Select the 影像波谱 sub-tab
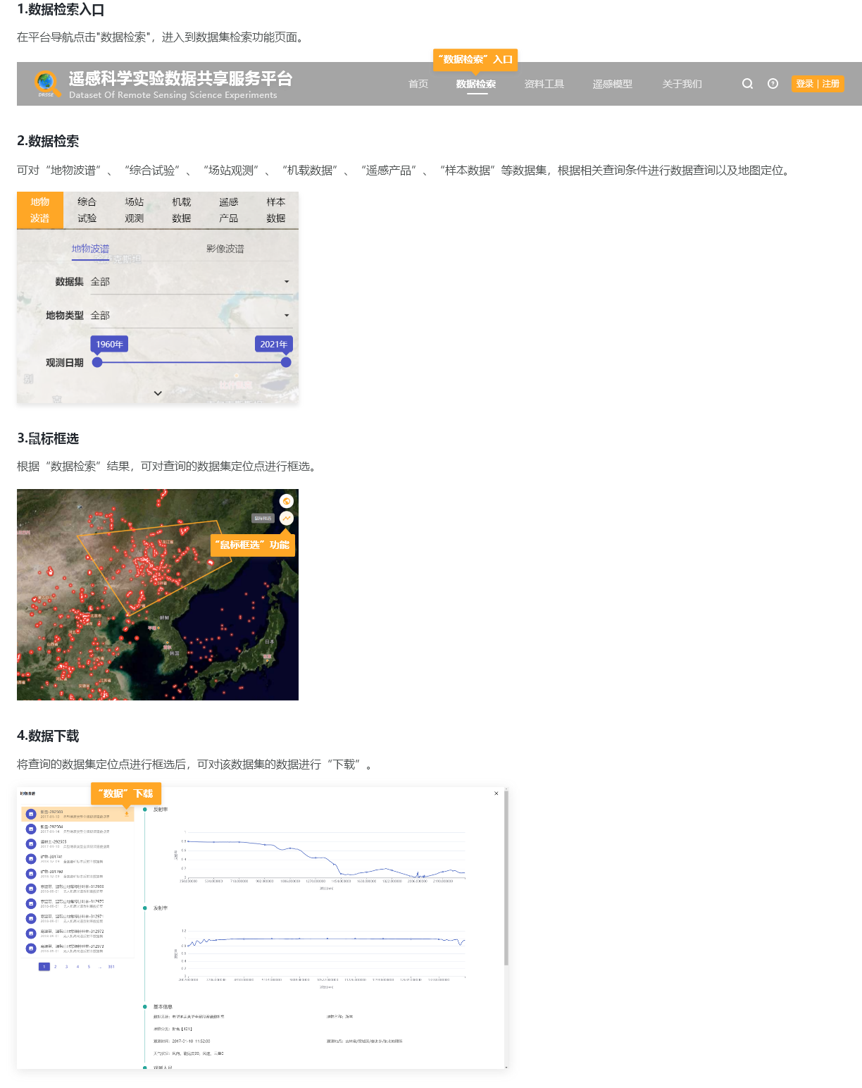 (x=225, y=249)
